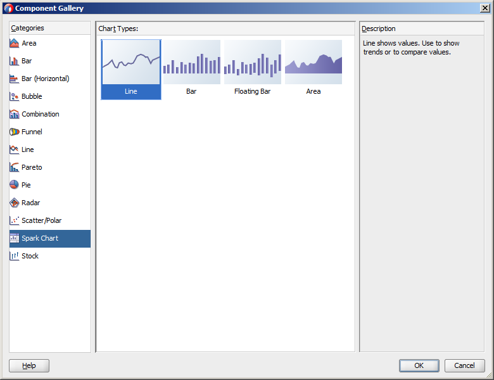Click the 'Bubble' category label
494x380 pixels.
[x=32, y=96]
